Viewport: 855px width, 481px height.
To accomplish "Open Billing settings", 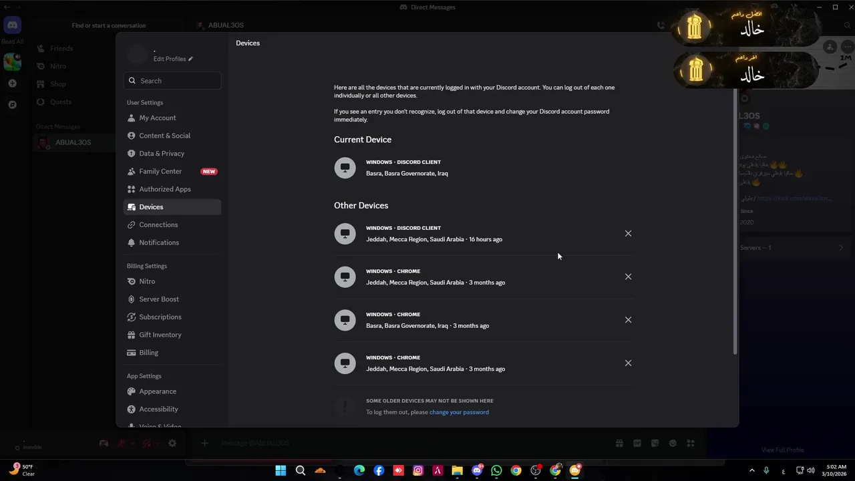I will [172, 353].
